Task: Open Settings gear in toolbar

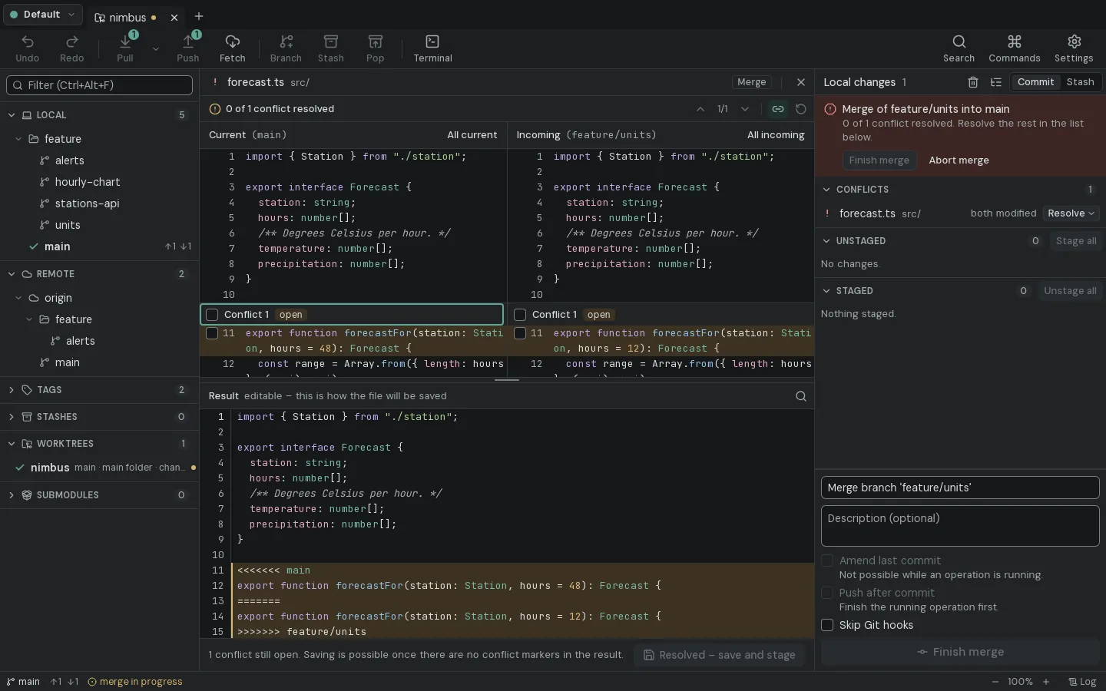Action: (x=1074, y=48)
